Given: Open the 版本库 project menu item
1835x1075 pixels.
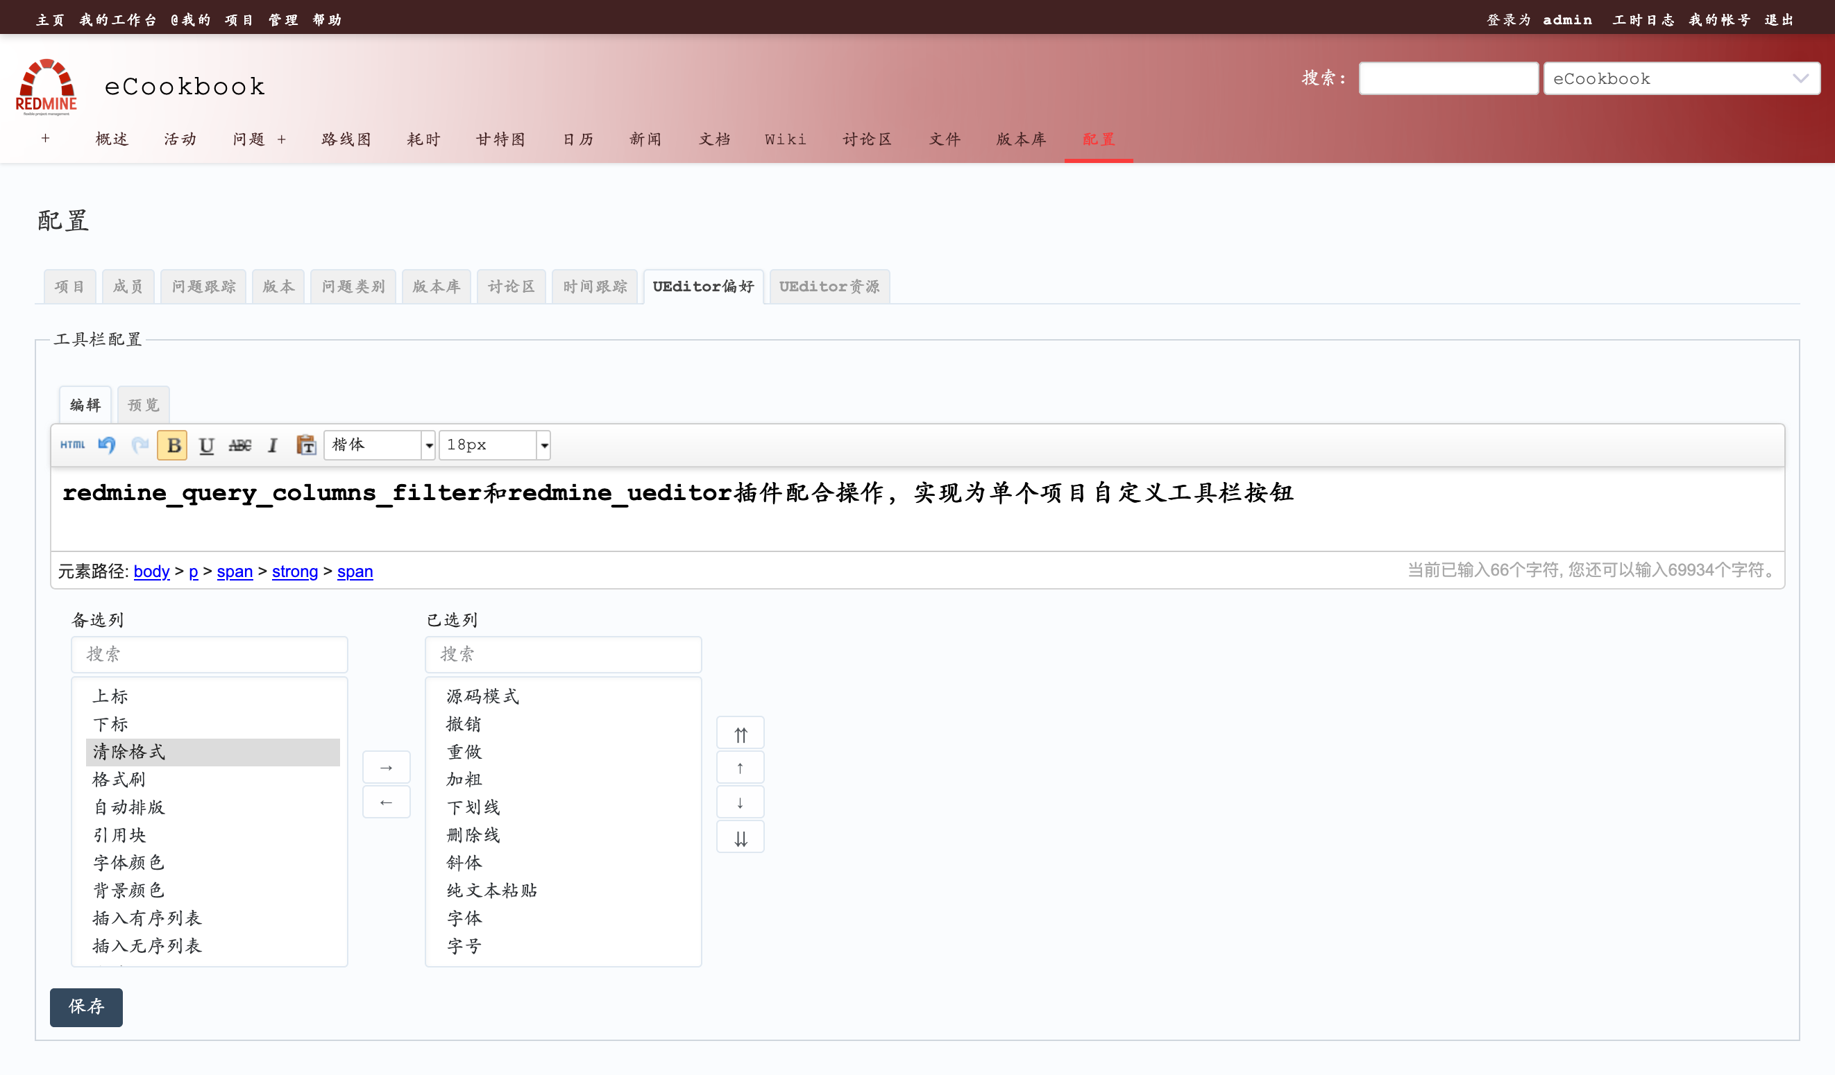Looking at the screenshot, I should pyautogui.click(x=1021, y=139).
